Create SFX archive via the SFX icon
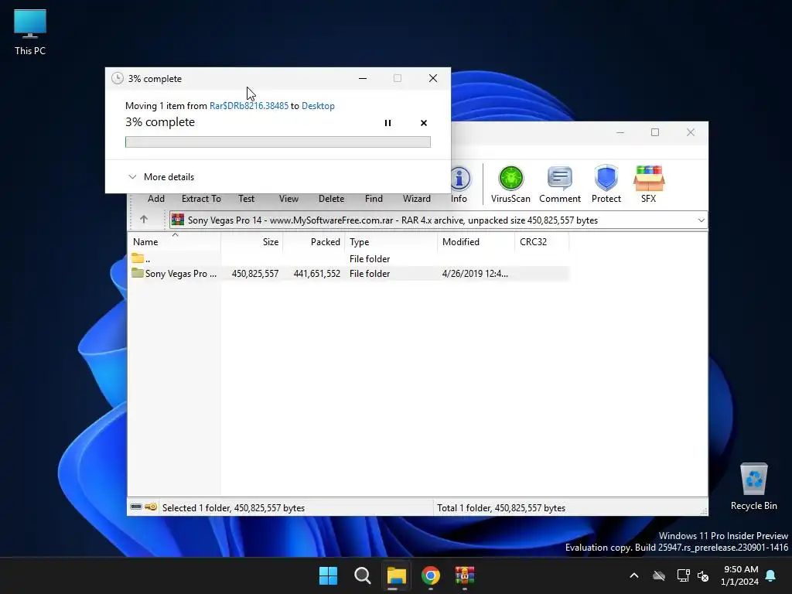Viewport: 792px width, 594px height. (x=649, y=185)
